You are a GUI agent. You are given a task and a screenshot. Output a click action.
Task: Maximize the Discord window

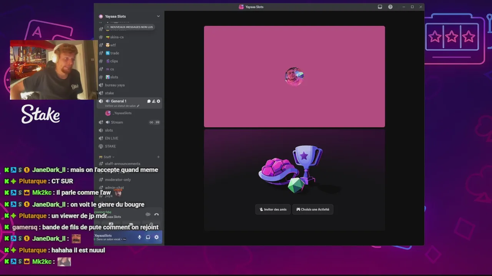(412, 7)
